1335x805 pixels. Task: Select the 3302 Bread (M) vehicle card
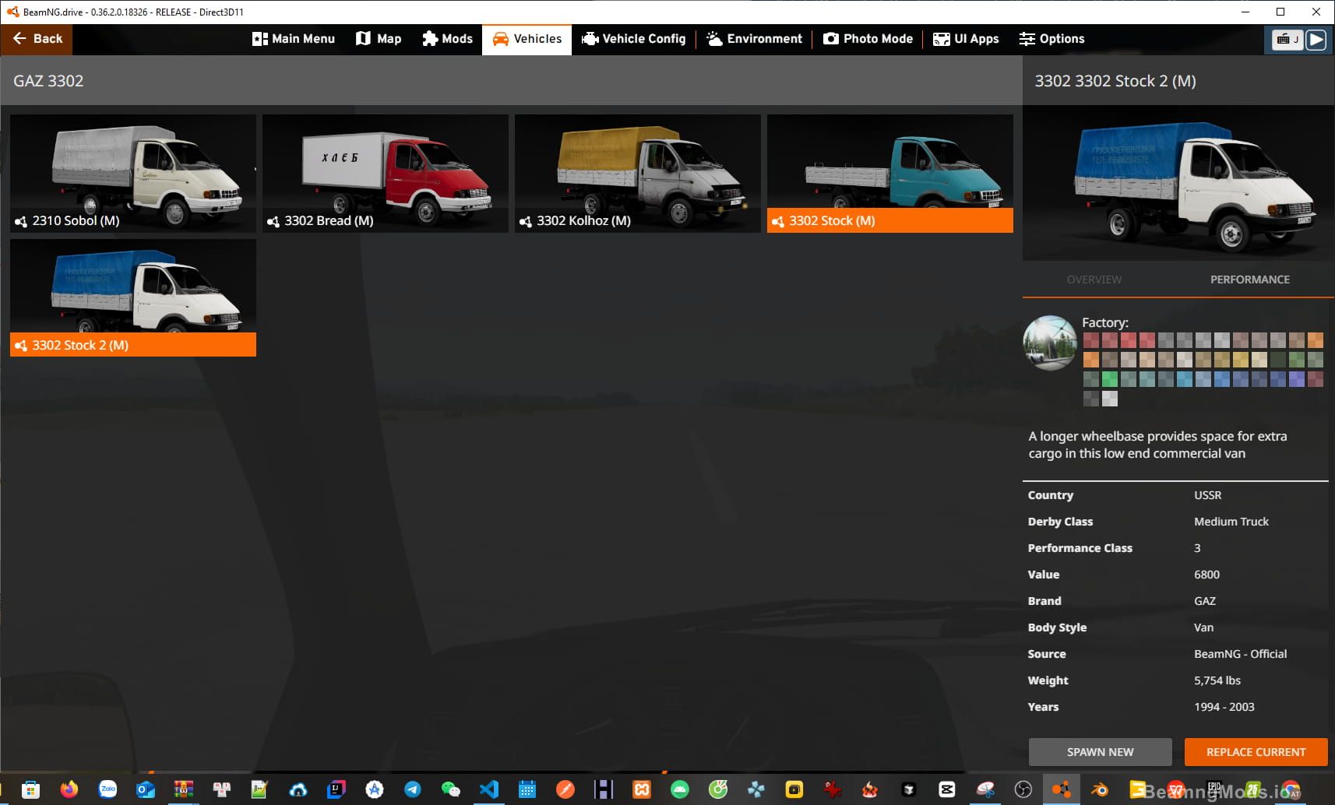386,174
